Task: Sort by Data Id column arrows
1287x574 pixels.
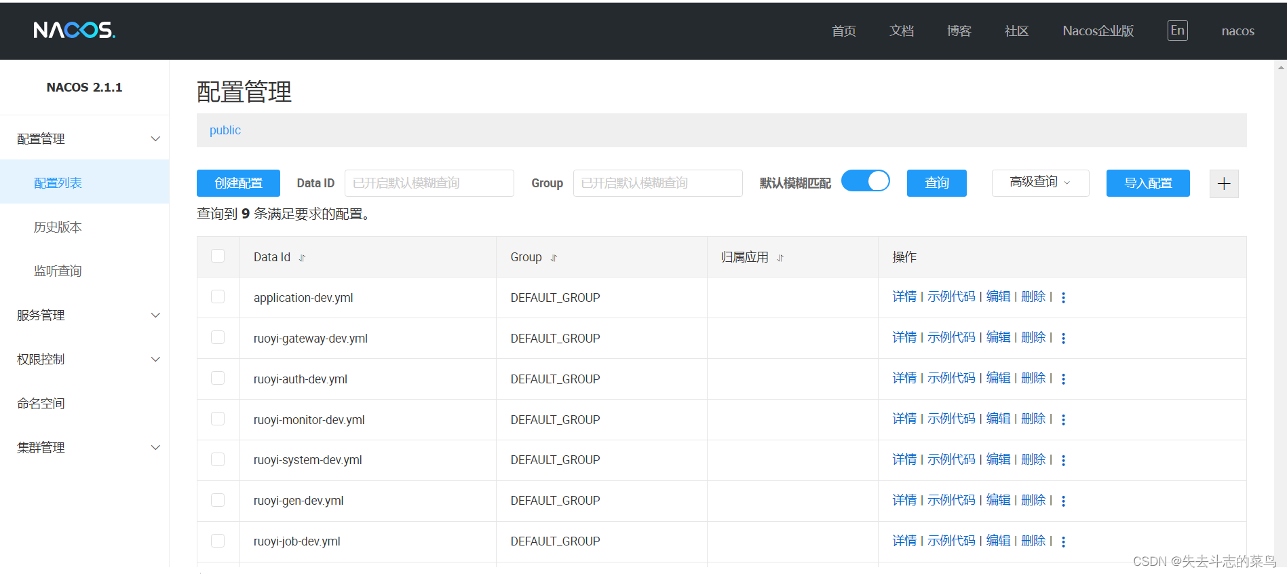Action: (303, 258)
